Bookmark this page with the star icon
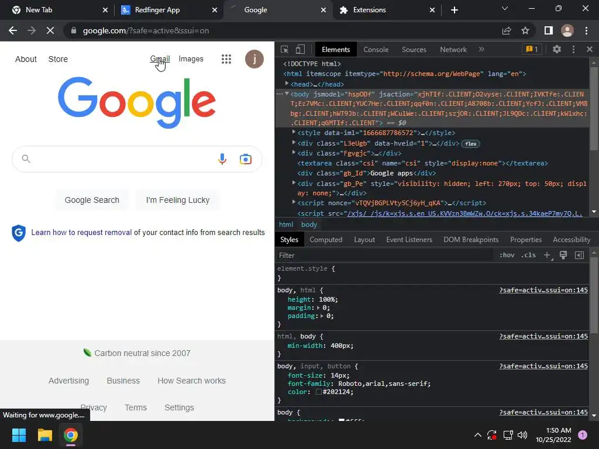The image size is (599, 449). (x=525, y=30)
